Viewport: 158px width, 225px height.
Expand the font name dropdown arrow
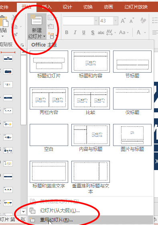[x=96, y=21]
